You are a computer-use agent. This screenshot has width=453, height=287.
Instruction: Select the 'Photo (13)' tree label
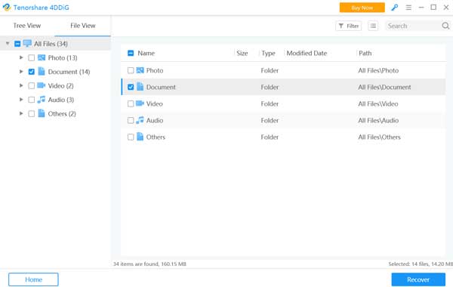63,58
